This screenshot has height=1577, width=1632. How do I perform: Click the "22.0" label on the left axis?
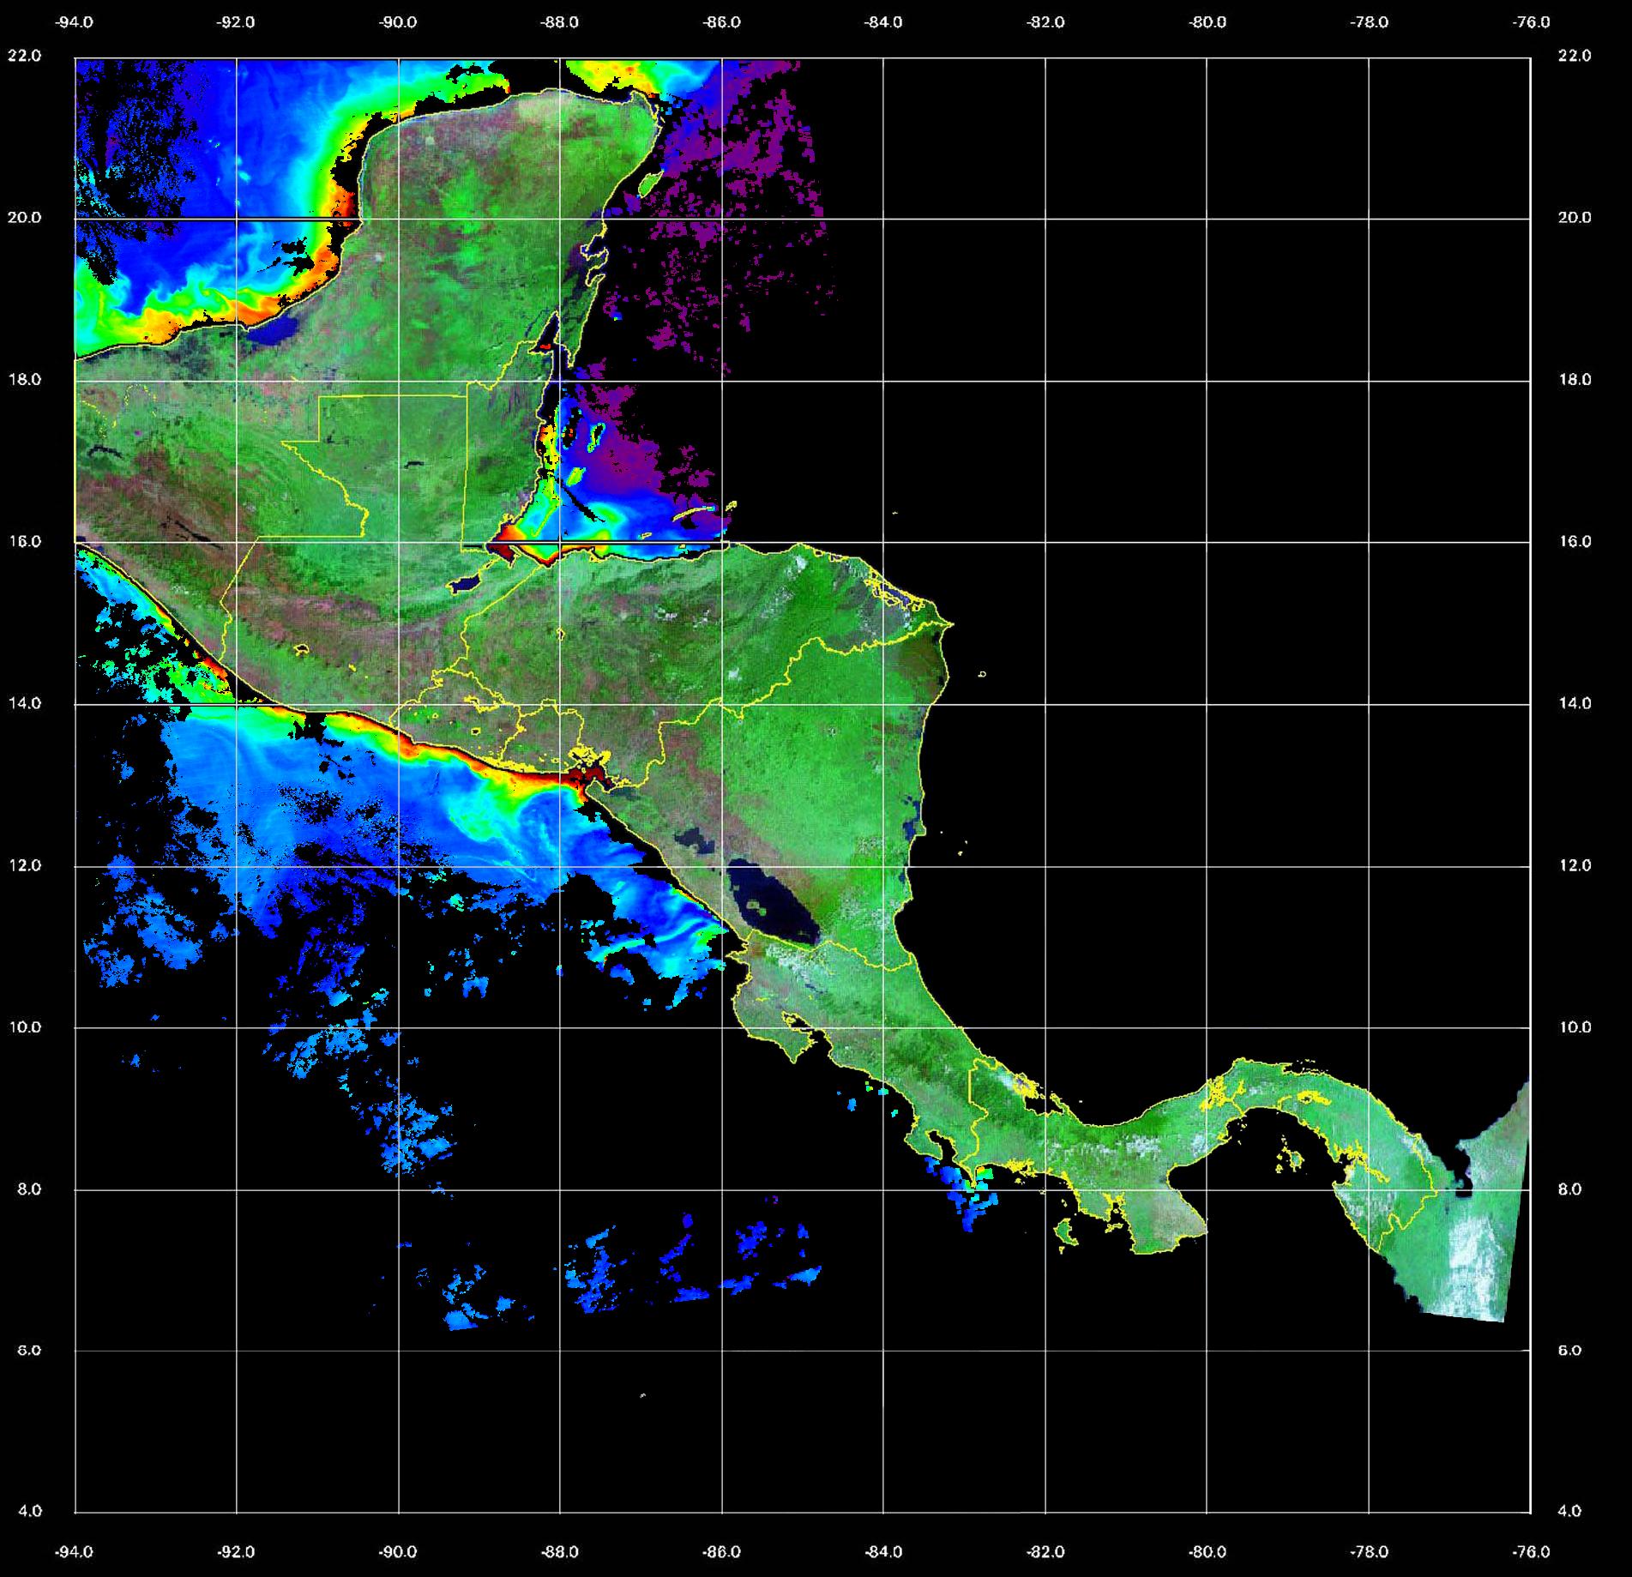24,56
